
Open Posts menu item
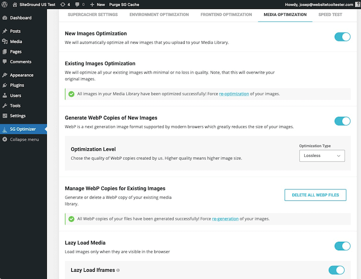[x=15, y=31]
